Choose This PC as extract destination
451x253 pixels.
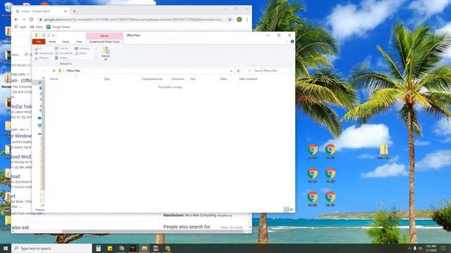pos(61,48)
